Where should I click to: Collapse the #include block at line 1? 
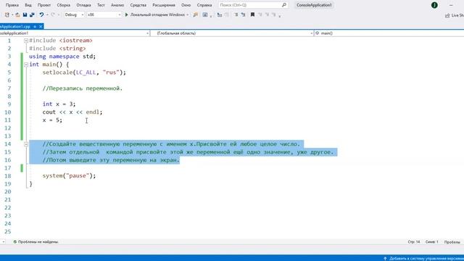pyautogui.click(x=26, y=41)
